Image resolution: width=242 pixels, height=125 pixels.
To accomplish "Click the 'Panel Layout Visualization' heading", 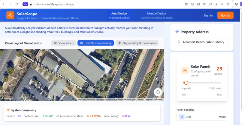I will pos(23,43).
